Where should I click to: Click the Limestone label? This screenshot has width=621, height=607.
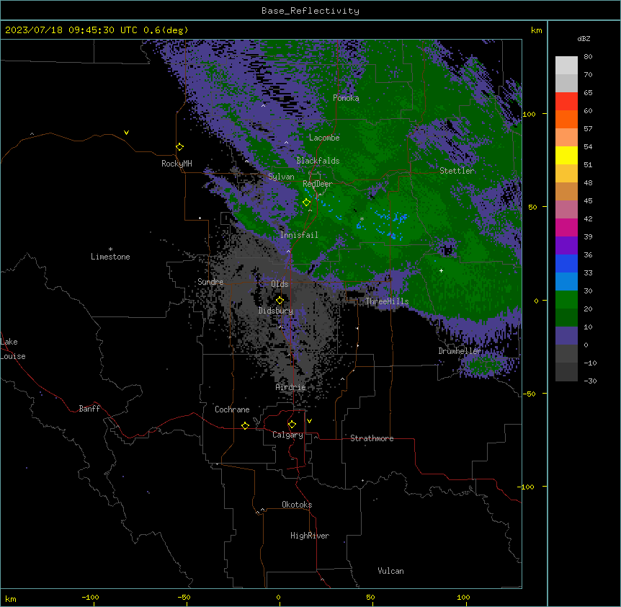click(110, 257)
